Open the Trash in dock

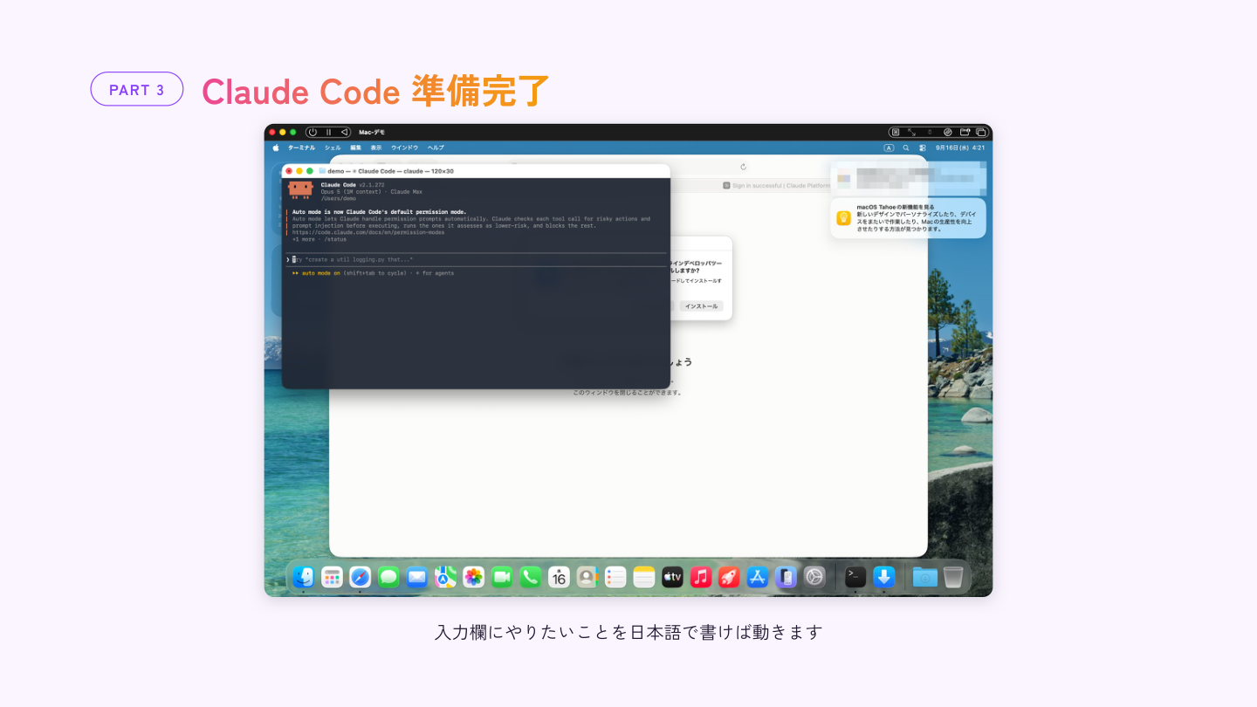tap(953, 577)
